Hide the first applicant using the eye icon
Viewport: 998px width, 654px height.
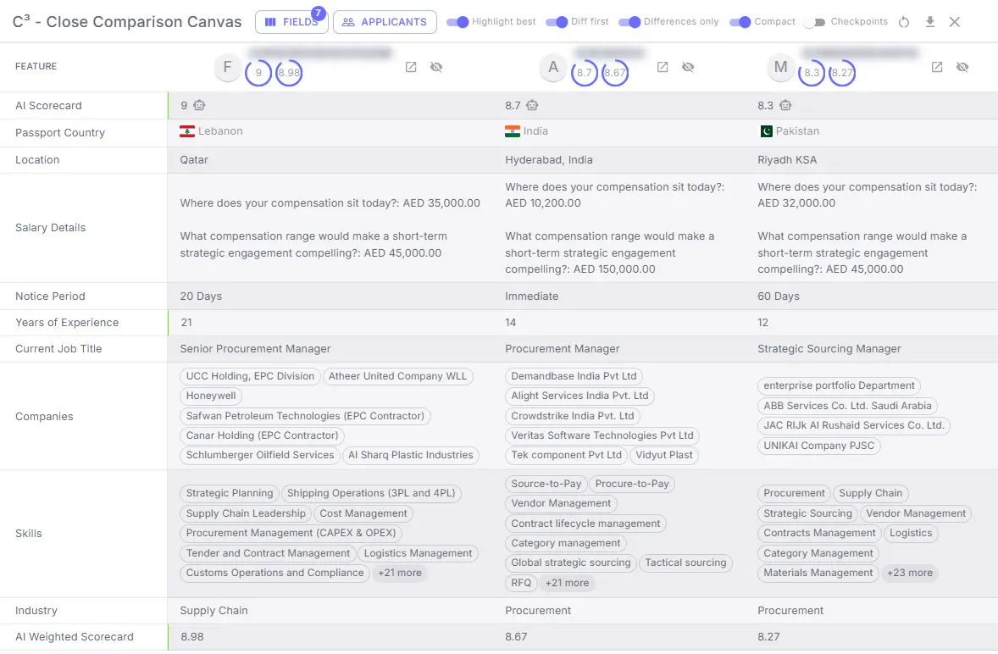436,67
